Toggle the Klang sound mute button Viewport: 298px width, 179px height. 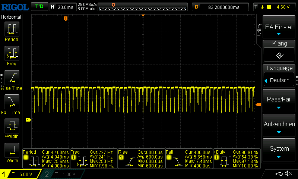tap(279, 55)
